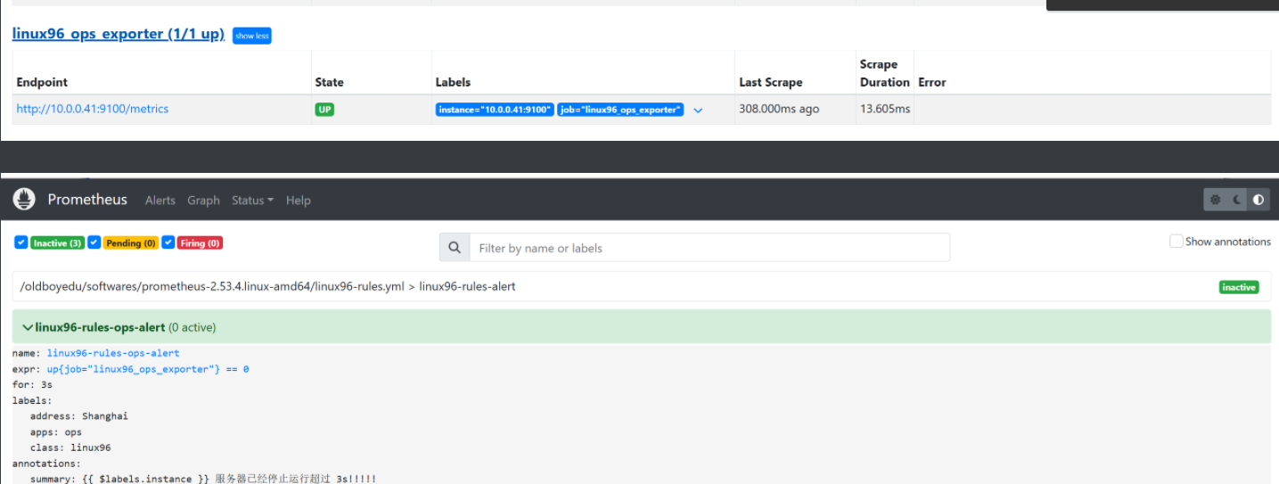Screen dimensions: 1279x484
Task: Click the class: linux96 label line
Action: [x=70, y=447]
